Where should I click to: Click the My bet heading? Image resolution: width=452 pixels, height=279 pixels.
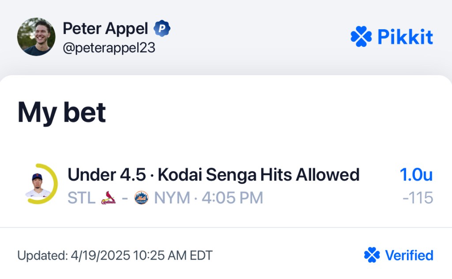pyautogui.click(x=62, y=113)
